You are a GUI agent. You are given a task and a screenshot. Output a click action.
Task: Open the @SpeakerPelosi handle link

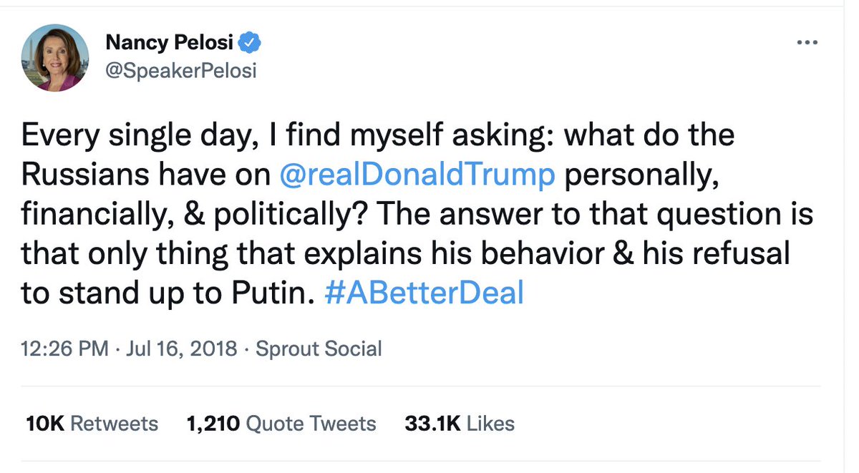tap(180, 71)
